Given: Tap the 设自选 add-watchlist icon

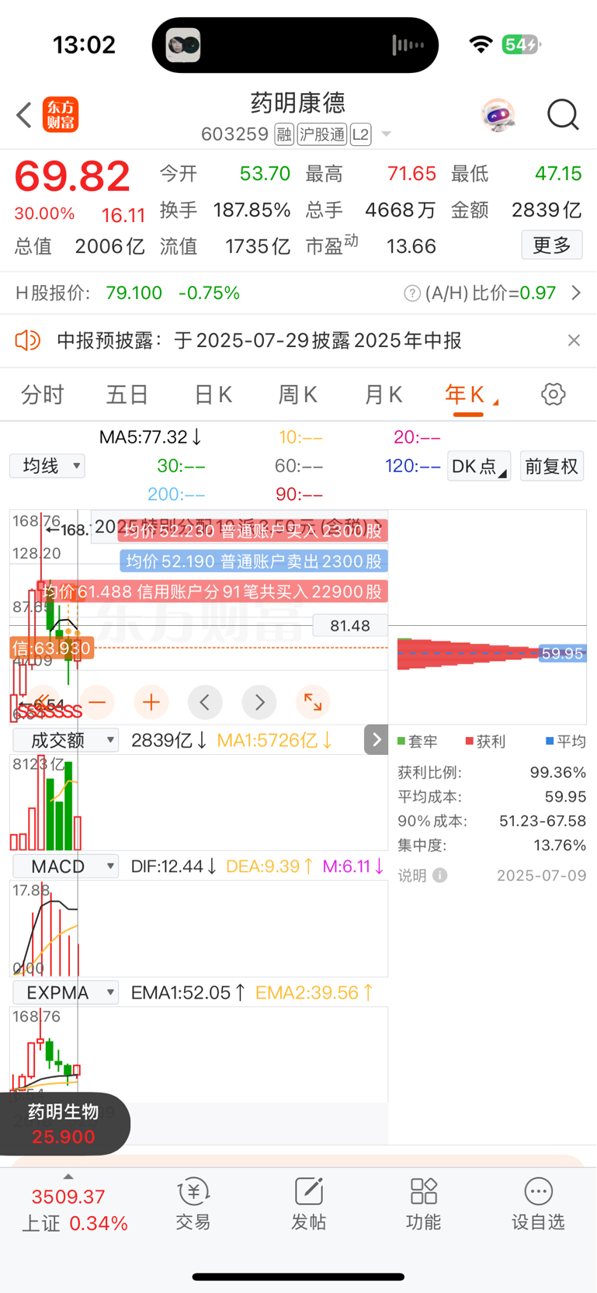Looking at the screenshot, I should pyautogui.click(x=538, y=1203).
